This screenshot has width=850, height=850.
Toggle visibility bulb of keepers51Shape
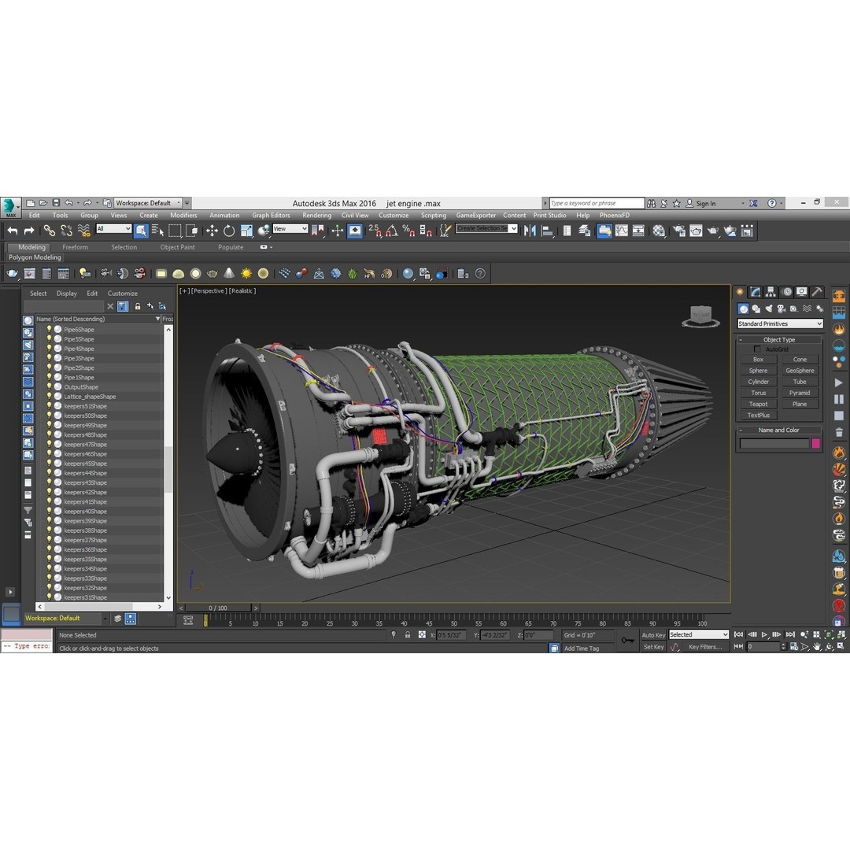point(49,406)
